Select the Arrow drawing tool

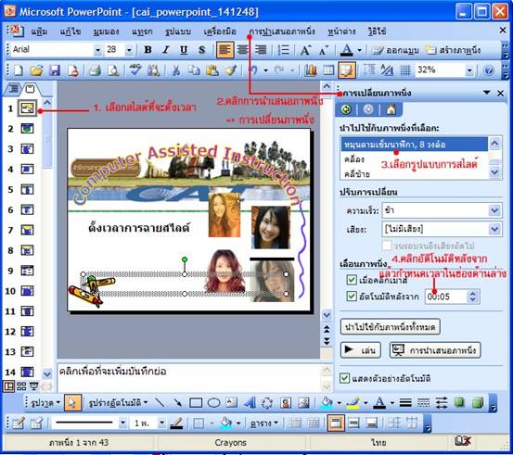178,403
